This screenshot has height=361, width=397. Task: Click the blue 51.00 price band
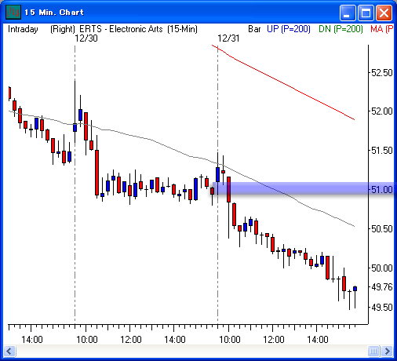pyautogui.click(x=304, y=188)
